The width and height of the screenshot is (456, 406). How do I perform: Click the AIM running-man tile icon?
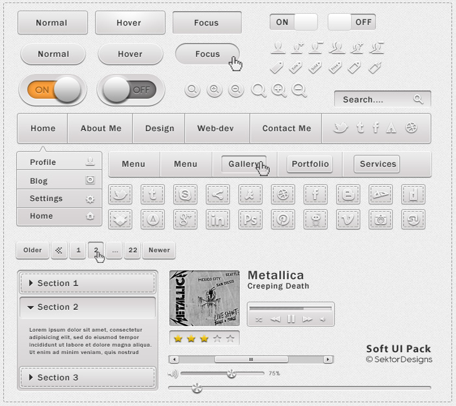coord(250,194)
